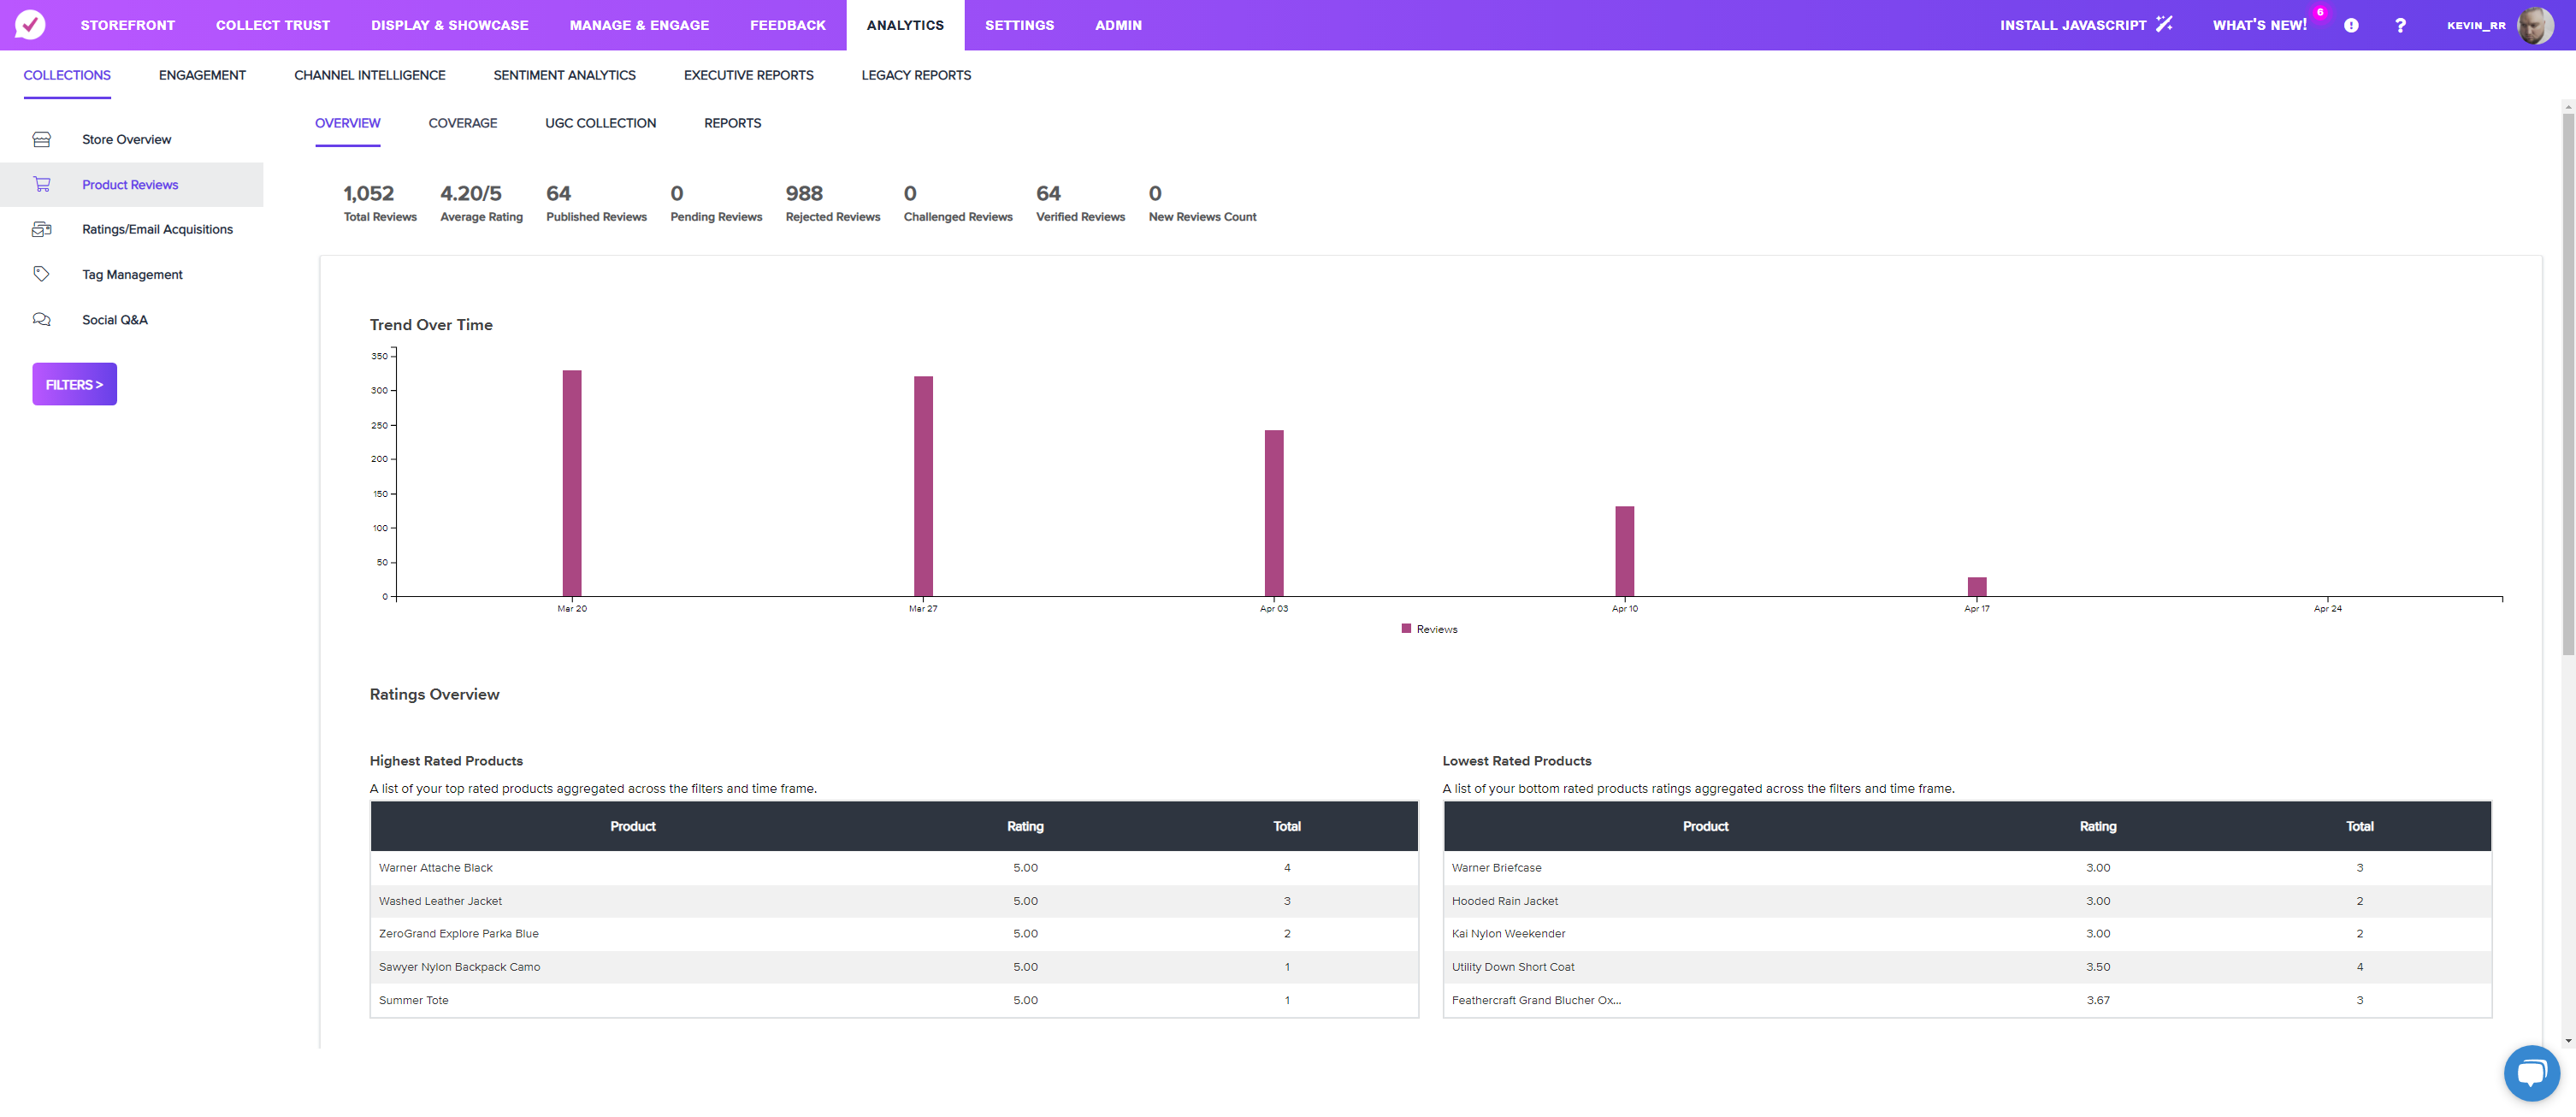Click the Product Reviews cart icon
Image resolution: width=2576 pixels, height=1117 pixels.
(x=42, y=184)
